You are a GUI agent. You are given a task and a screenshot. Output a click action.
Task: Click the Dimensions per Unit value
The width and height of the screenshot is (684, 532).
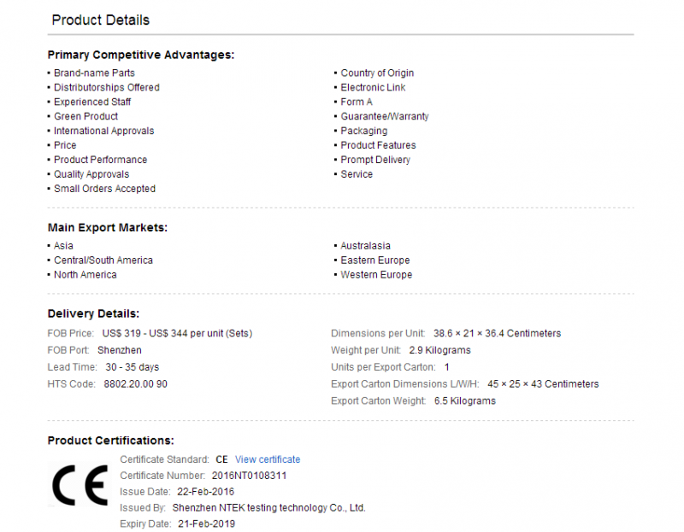(497, 334)
